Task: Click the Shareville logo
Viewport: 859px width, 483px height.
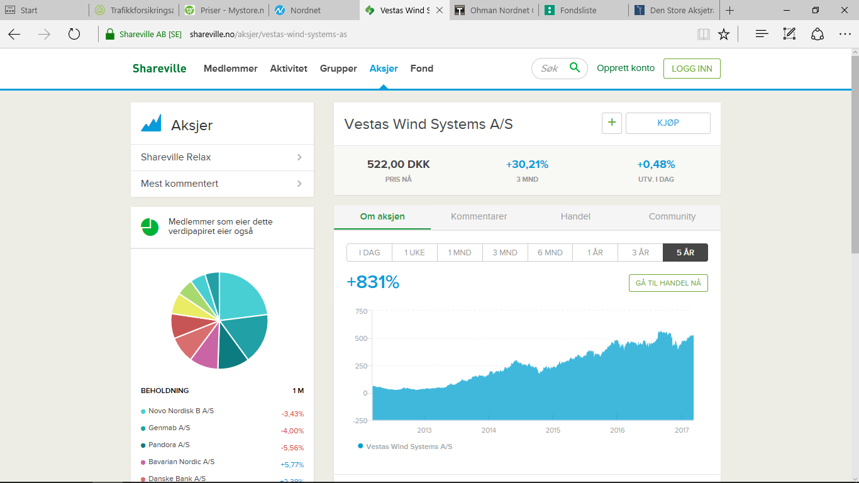Action: 159,69
